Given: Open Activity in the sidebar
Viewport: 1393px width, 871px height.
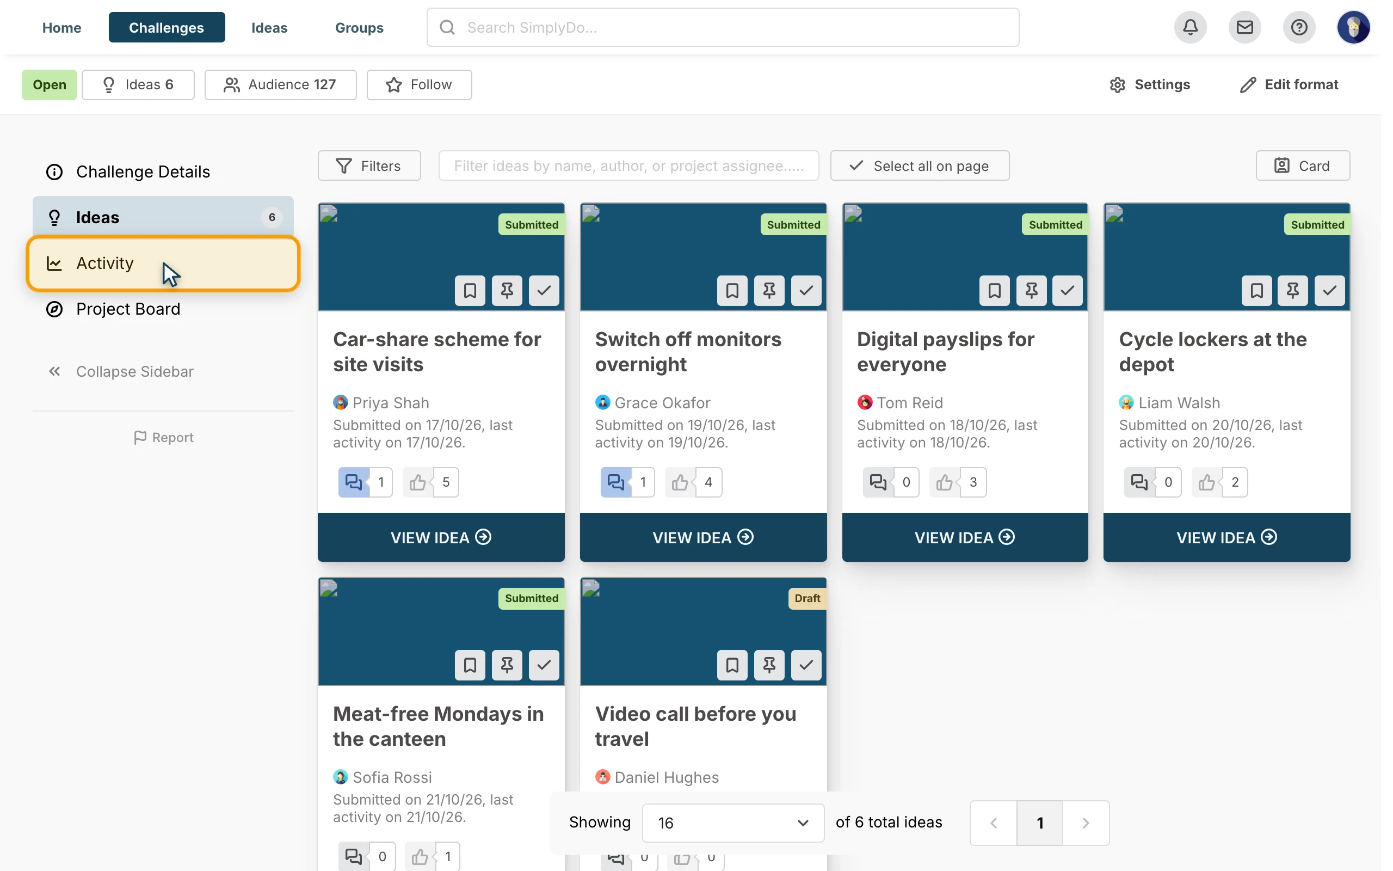Looking at the screenshot, I should click(163, 263).
